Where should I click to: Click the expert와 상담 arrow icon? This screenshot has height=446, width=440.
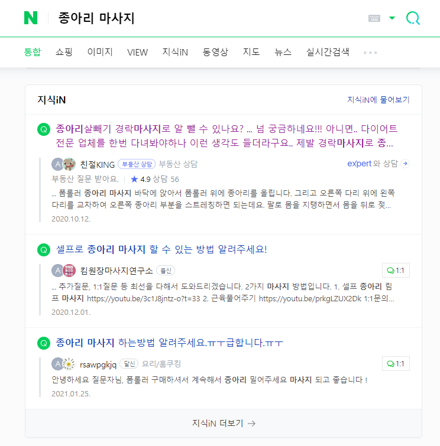click(x=405, y=164)
